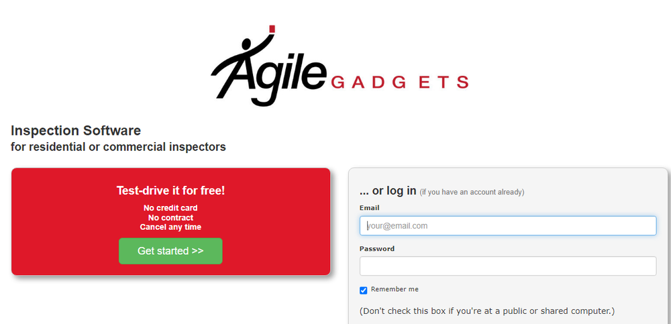Viewport: 671px width, 324px height.
Task: Click the public or shared computer warning note
Action: click(487, 311)
